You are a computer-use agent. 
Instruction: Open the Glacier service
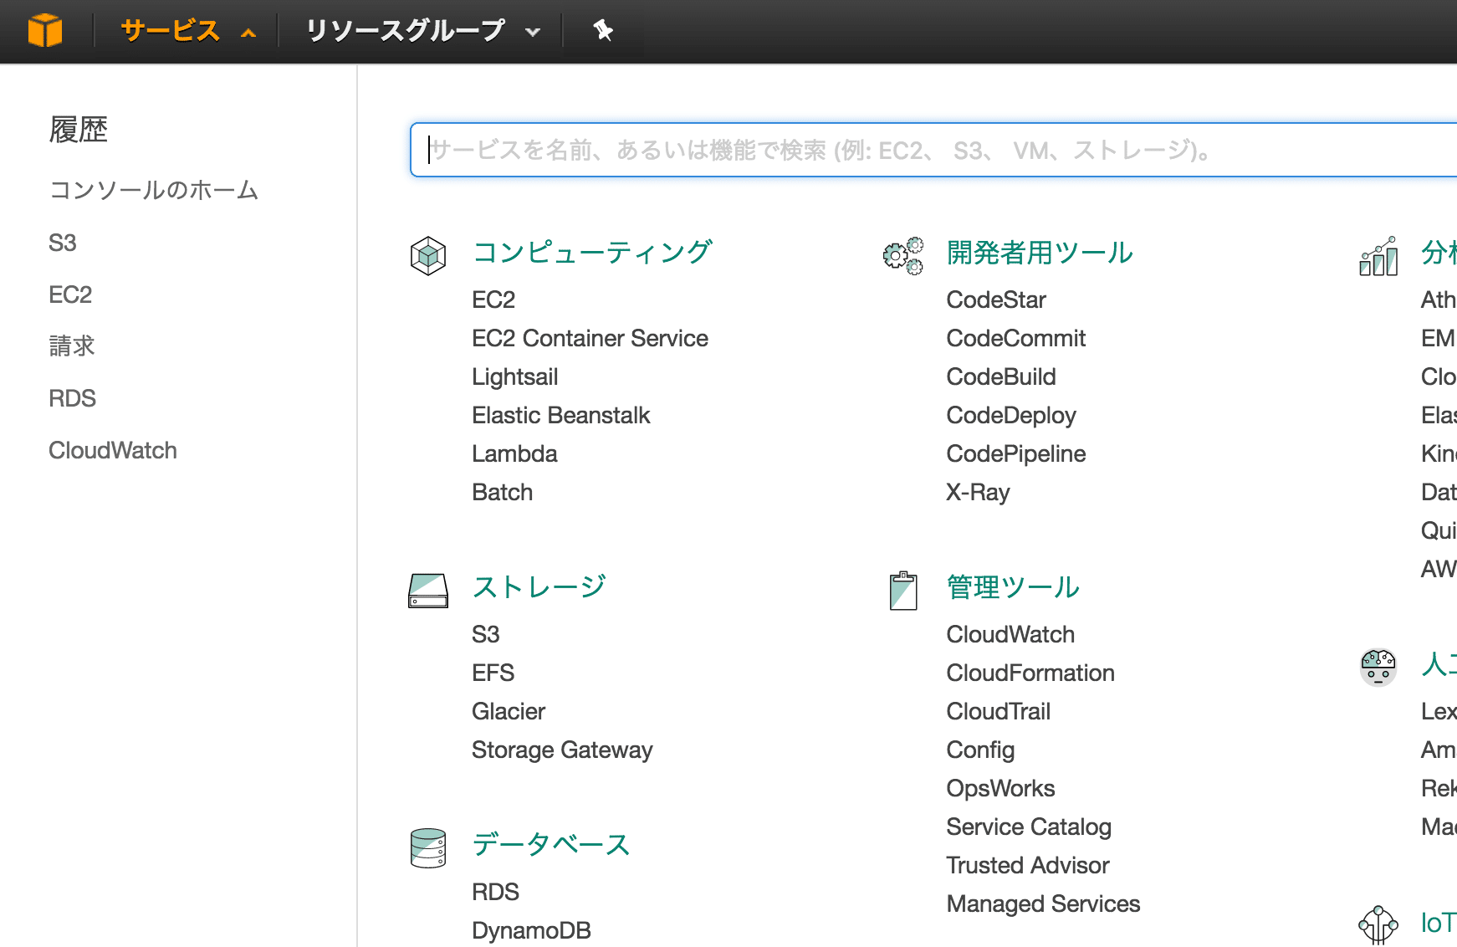[509, 711]
